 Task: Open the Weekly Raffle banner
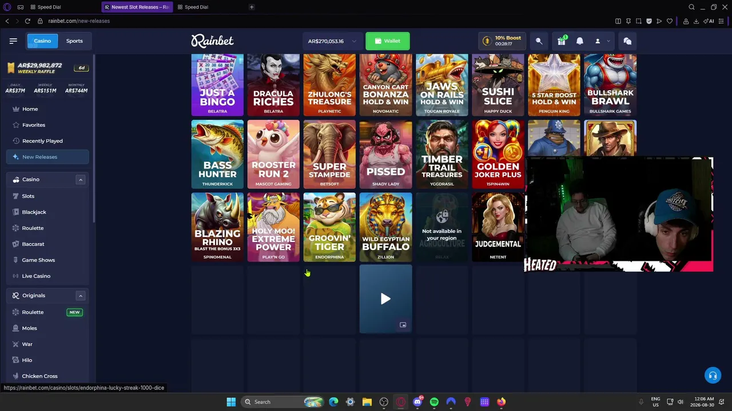46,68
